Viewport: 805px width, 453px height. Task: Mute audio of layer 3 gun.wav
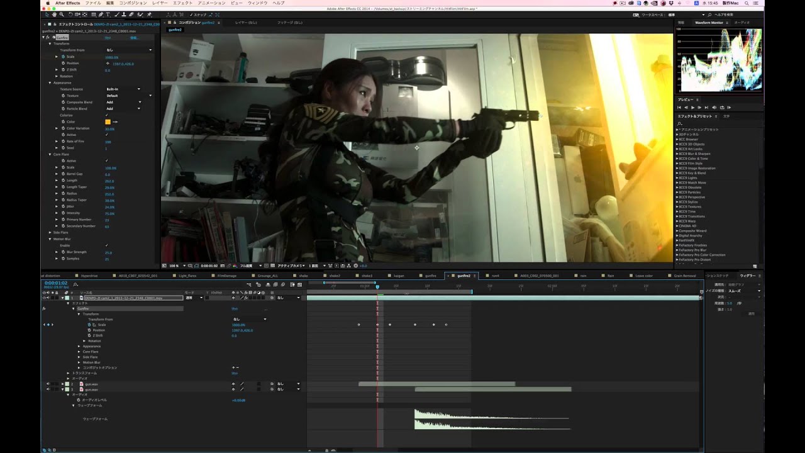click(x=47, y=389)
